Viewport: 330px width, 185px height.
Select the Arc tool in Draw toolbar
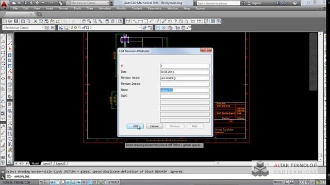click(3, 58)
